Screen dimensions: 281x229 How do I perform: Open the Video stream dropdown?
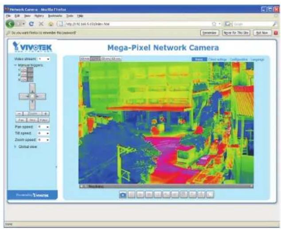[44, 59]
